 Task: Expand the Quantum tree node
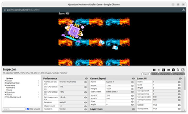click(5, 92)
